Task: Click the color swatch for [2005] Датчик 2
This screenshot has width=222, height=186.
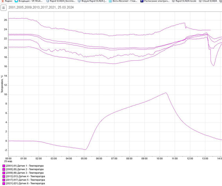Action: point(4,169)
